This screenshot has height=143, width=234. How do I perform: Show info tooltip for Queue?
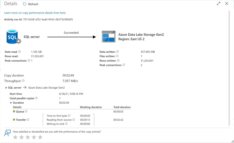pyautogui.click(x=26, y=111)
